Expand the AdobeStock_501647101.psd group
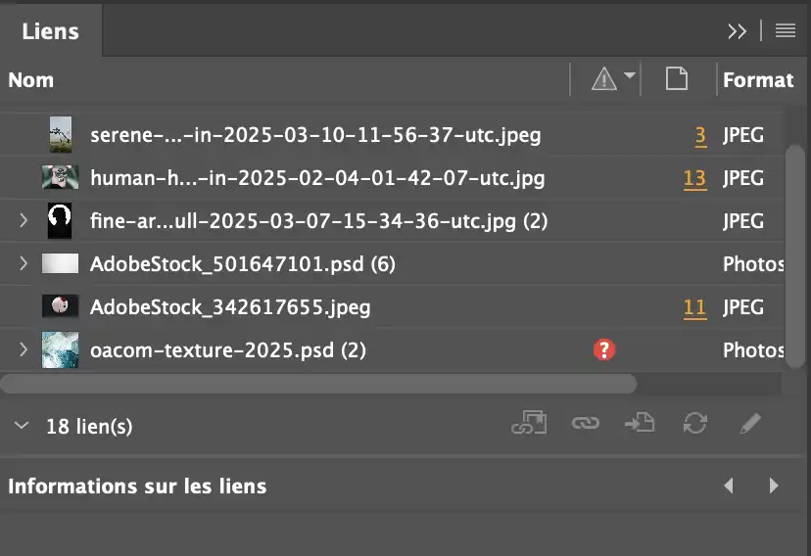This screenshot has height=556, width=811. pos(24,264)
